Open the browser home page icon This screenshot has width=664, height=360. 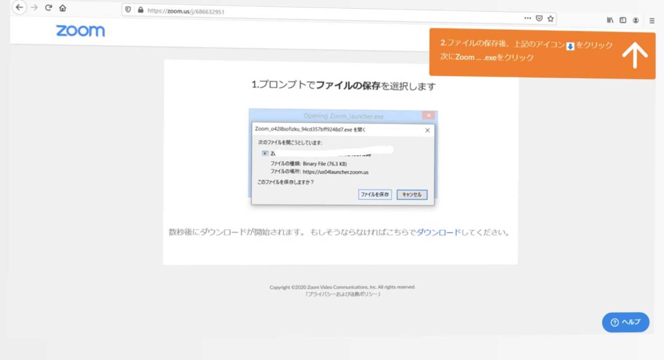pyautogui.click(x=63, y=8)
